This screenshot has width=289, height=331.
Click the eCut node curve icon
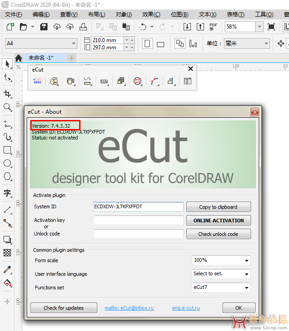pos(154,81)
